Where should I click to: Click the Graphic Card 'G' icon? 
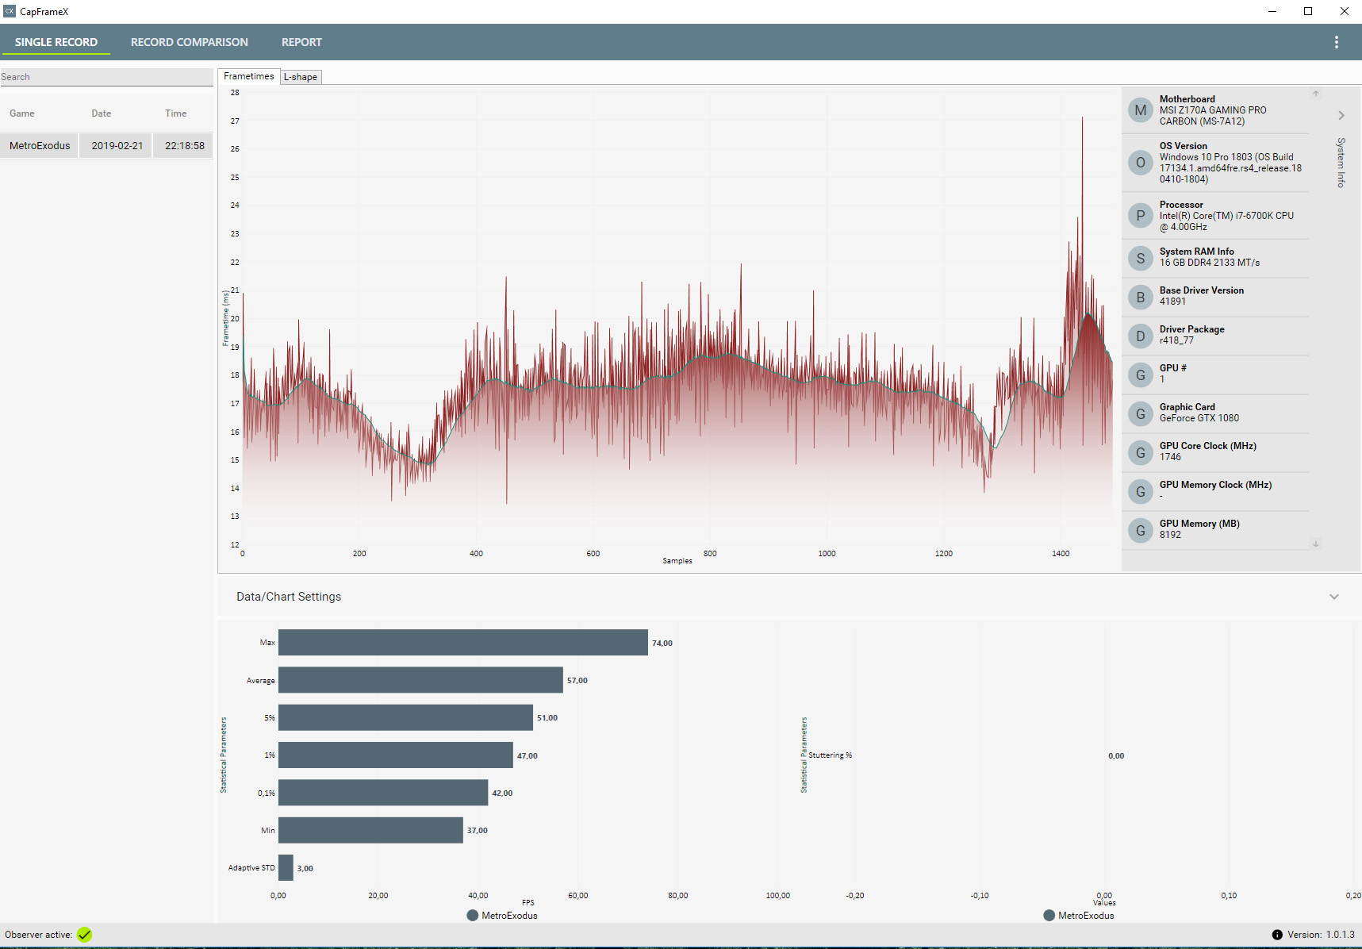click(1141, 413)
